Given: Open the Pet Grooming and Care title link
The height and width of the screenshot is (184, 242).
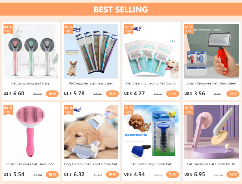Looking at the screenshot, I should (x=30, y=83).
